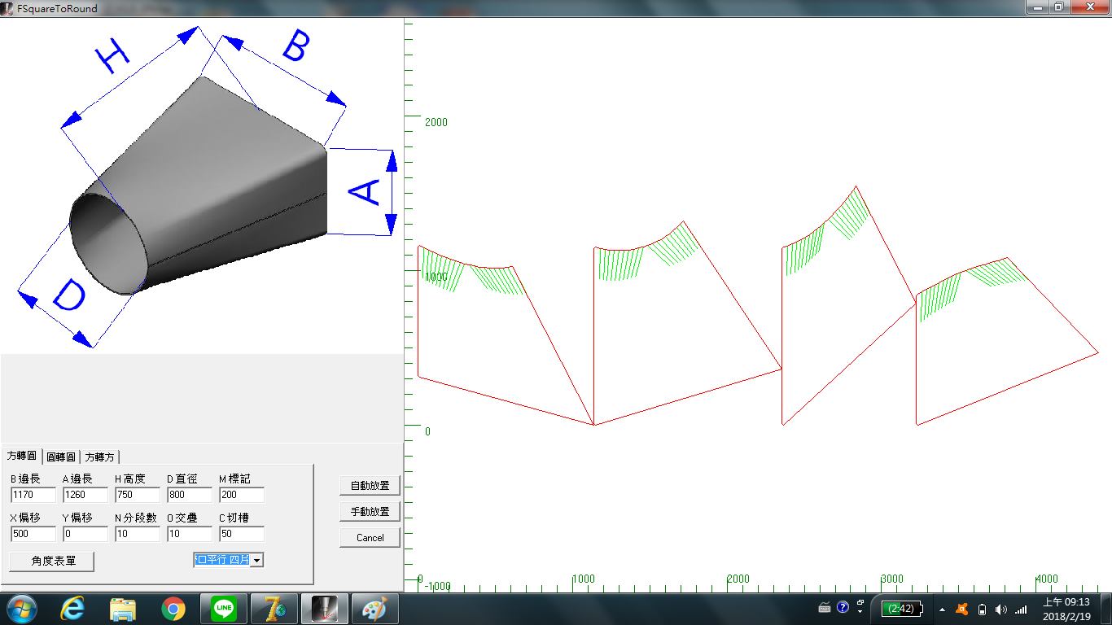Screen dimensions: 1112x625
Task: Click the Windows Start orb
Action: [22, 609]
